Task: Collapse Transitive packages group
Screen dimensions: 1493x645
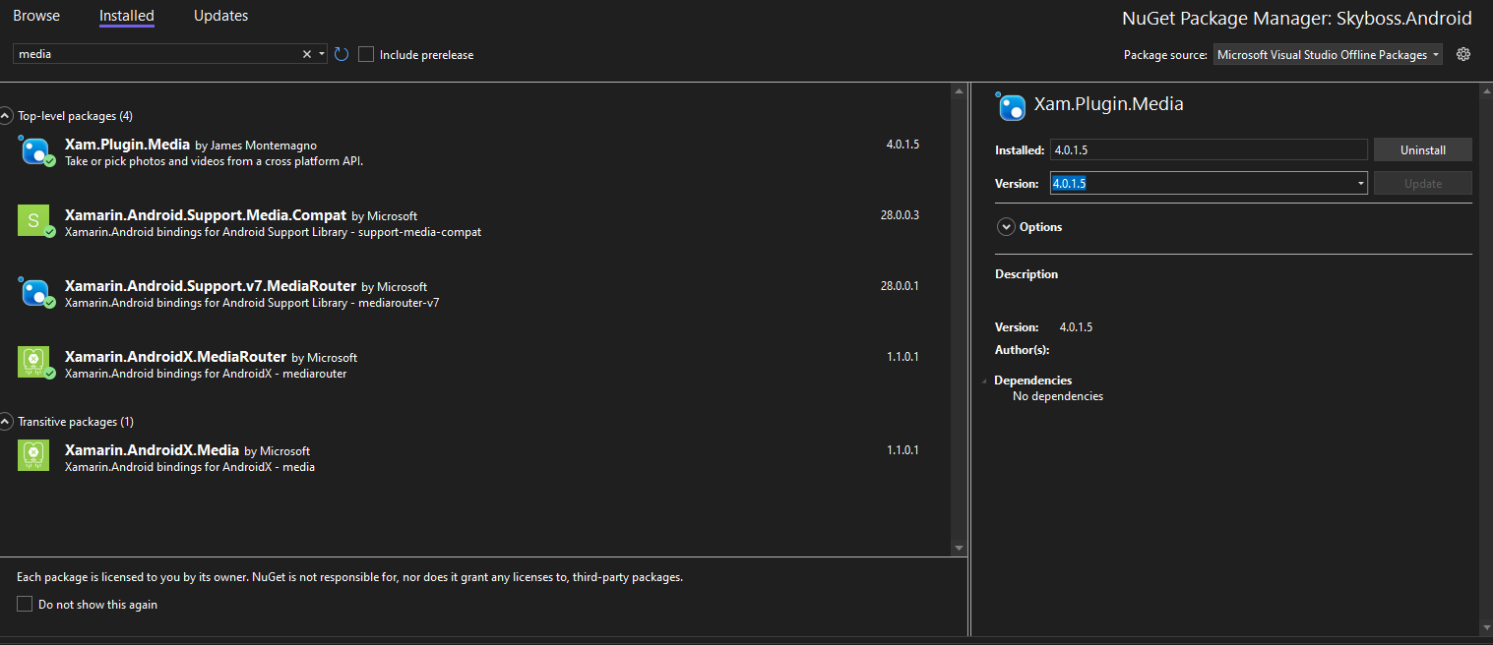Action: [7, 422]
